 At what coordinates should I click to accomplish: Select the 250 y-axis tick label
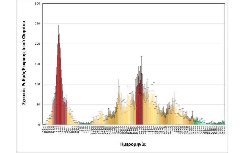click(37, 24)
